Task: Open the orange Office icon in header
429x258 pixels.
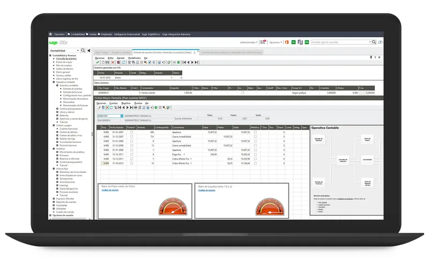Action: click(x=287, y=42)
